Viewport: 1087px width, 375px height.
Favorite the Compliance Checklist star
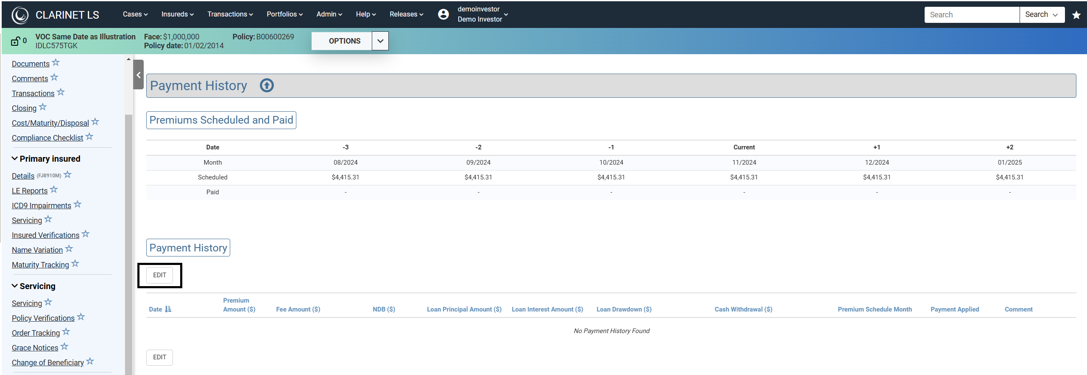[89, 137]
